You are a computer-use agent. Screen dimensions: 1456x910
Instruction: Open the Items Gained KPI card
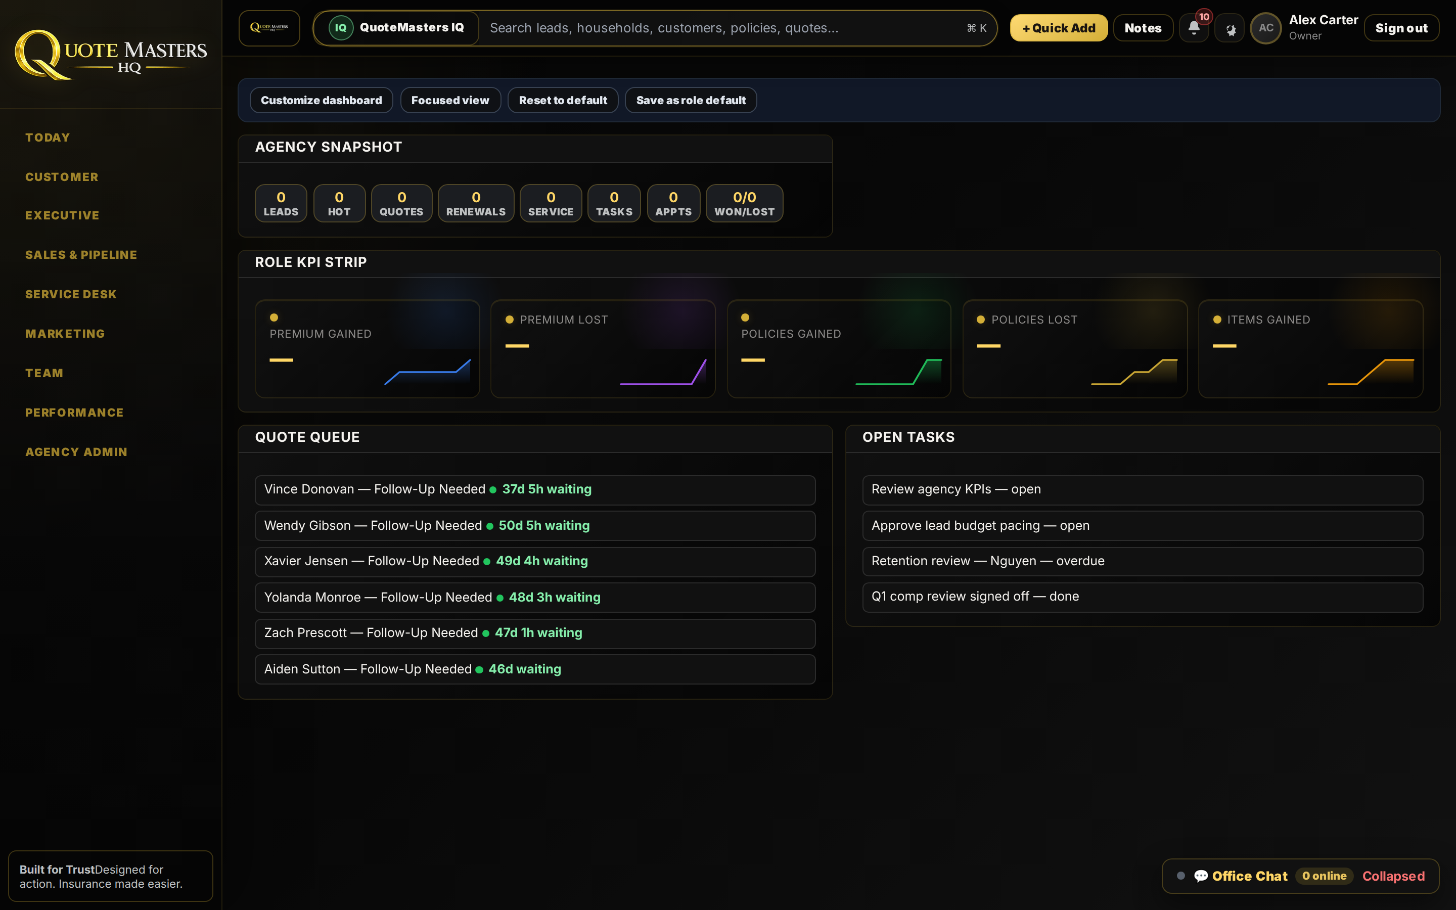click(1310, 349)
